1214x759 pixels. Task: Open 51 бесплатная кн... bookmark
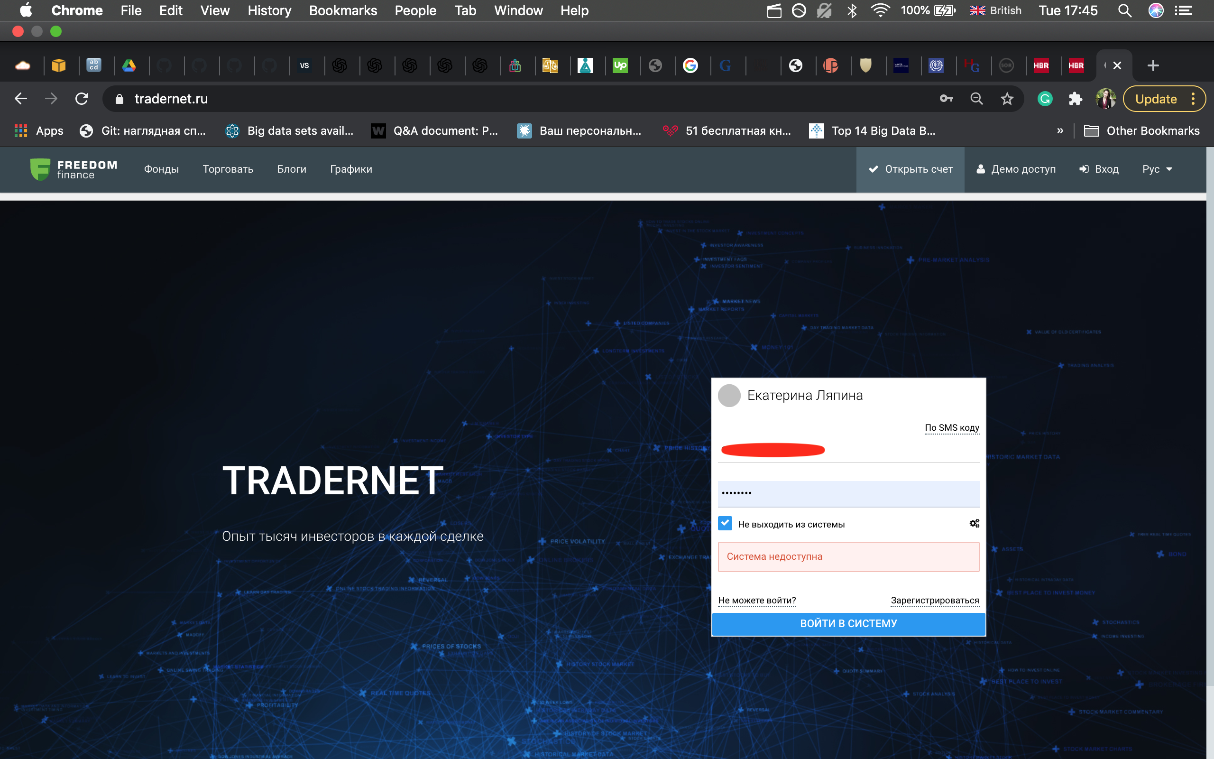[726, 131]
